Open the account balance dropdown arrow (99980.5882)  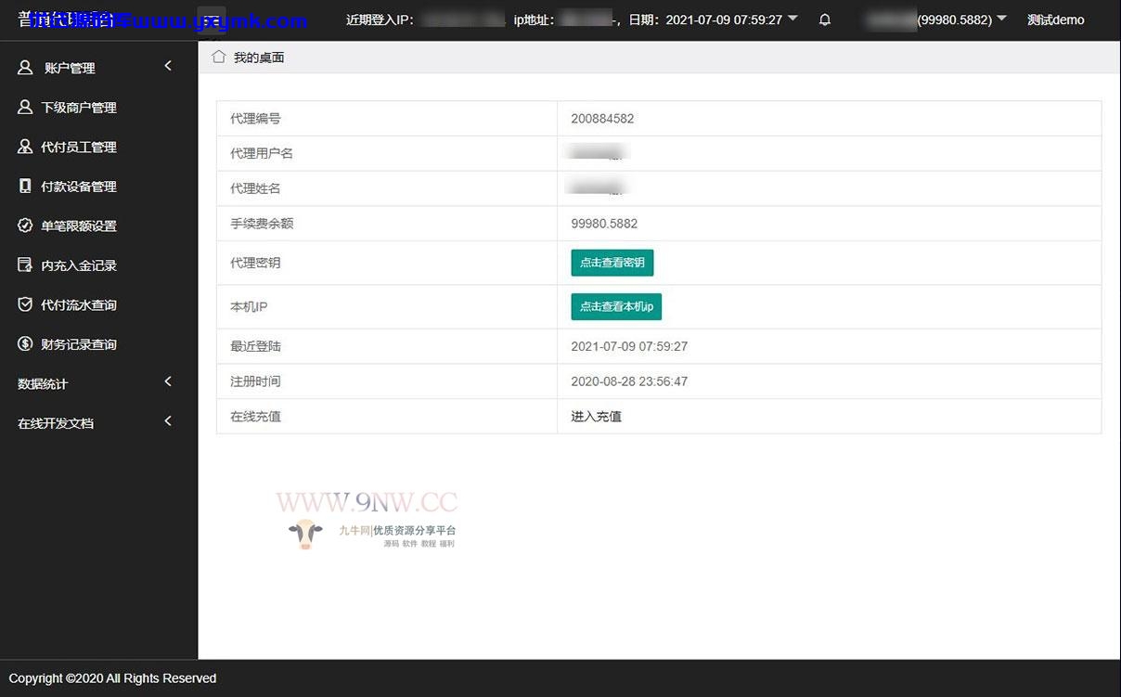click(x=1001, y=18)
